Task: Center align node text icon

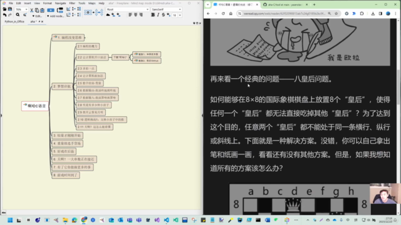Action: coord(135,15)
